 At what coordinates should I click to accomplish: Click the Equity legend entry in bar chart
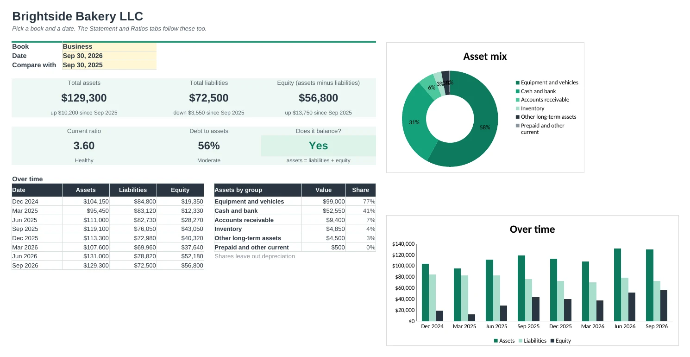(560, 341)
